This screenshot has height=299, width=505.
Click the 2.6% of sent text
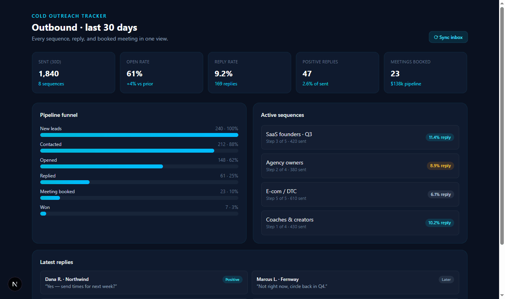point(315,84)
